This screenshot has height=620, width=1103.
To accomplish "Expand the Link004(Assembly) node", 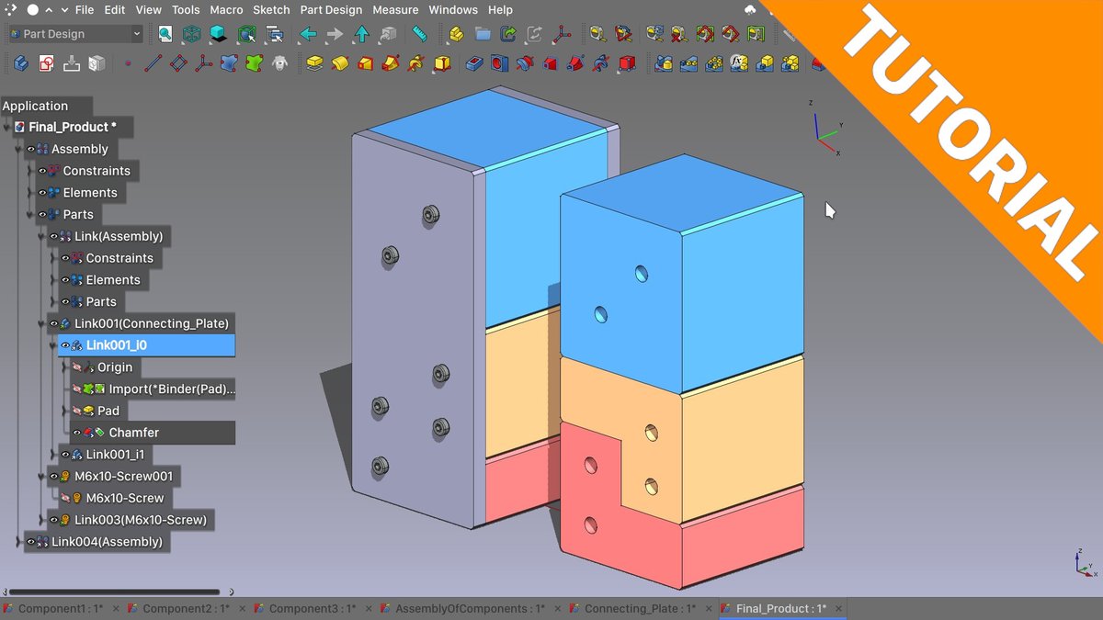I will tap(19, 542).
